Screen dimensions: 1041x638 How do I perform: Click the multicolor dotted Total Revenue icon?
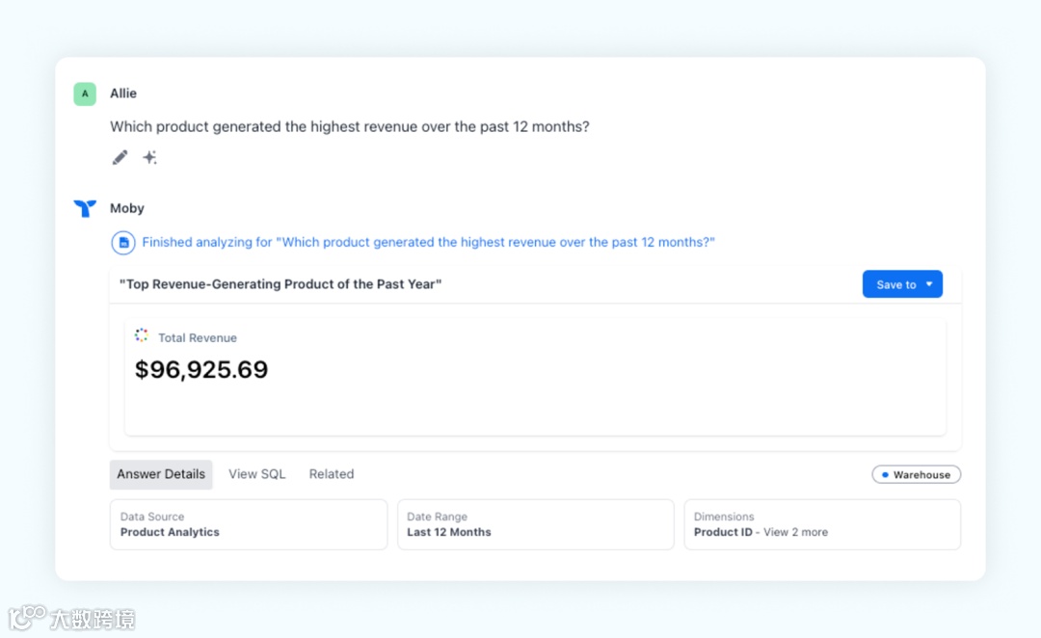[x=142, y=335]
